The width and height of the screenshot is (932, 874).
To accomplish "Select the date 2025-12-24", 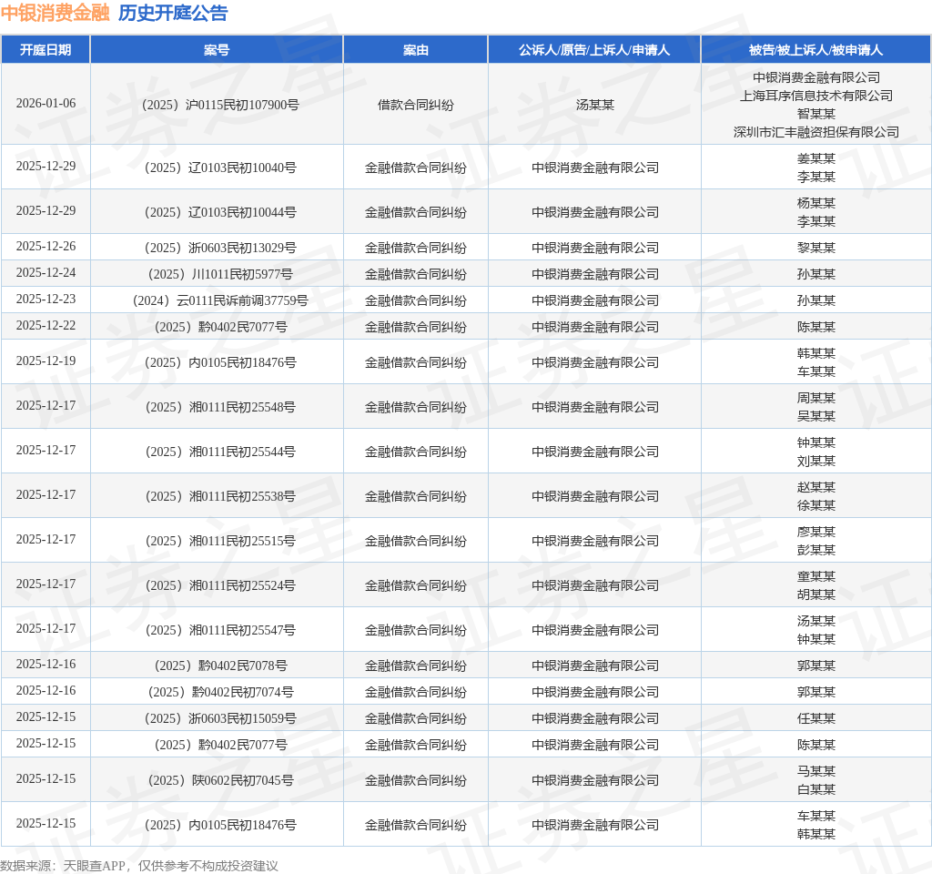I will pyautogui.click(x=46, y=273).
